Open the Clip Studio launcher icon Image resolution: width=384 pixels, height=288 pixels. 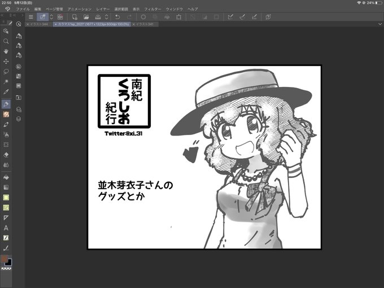pos(60,17)
